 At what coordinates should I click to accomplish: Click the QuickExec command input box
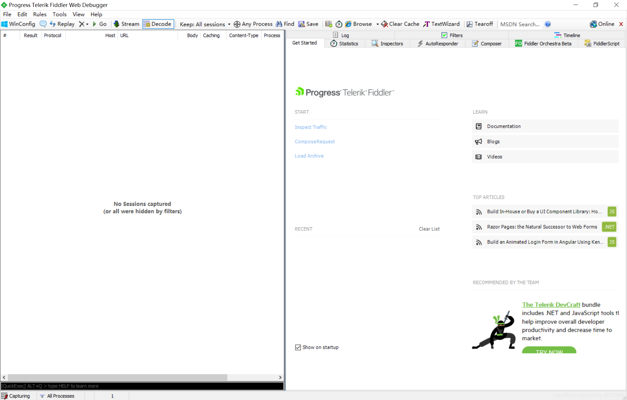click(x=142, y=386)
